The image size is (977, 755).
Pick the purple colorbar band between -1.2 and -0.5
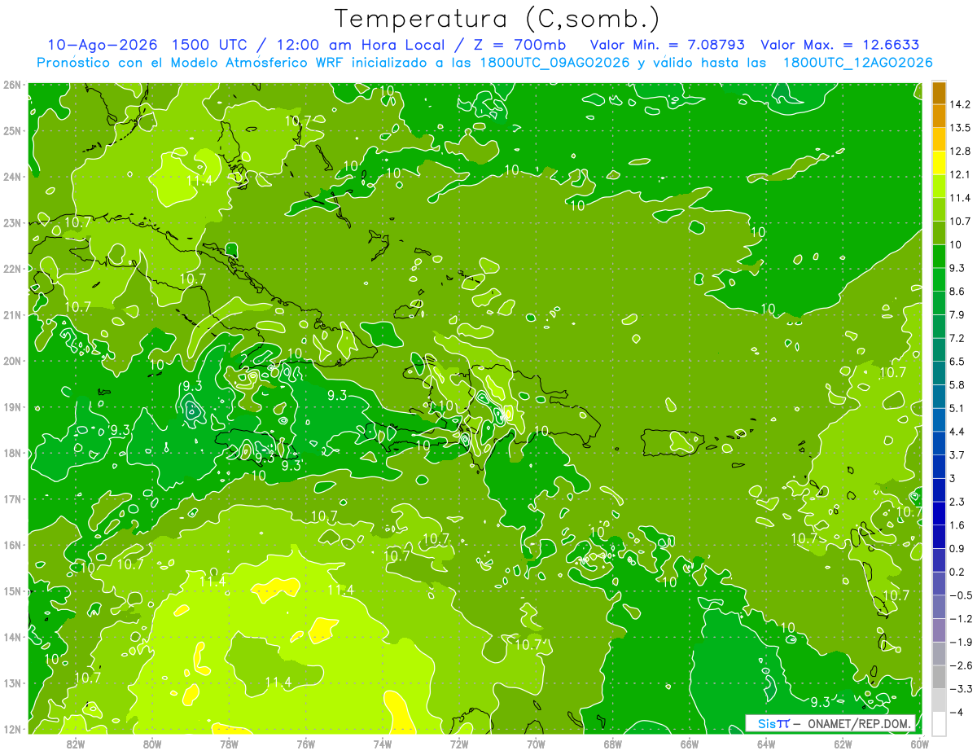(x=939, y=606)
